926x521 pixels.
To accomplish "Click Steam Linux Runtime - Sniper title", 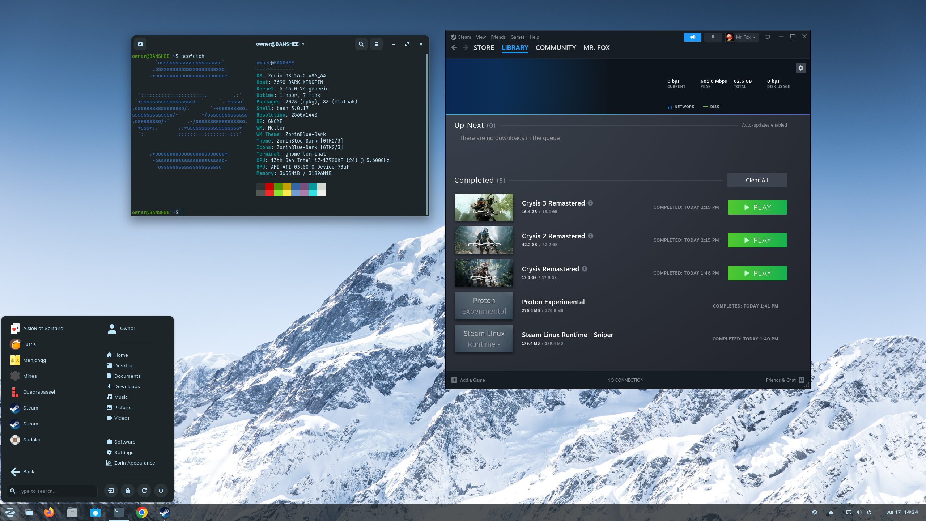I will (x=567, y=335).
